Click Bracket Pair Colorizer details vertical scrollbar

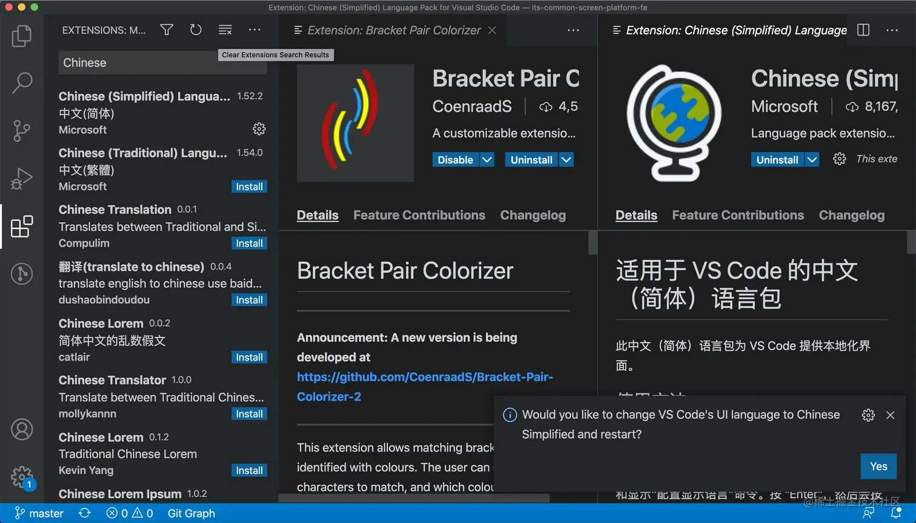coord(592,243)
